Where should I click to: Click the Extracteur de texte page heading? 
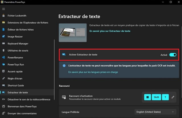79,17
